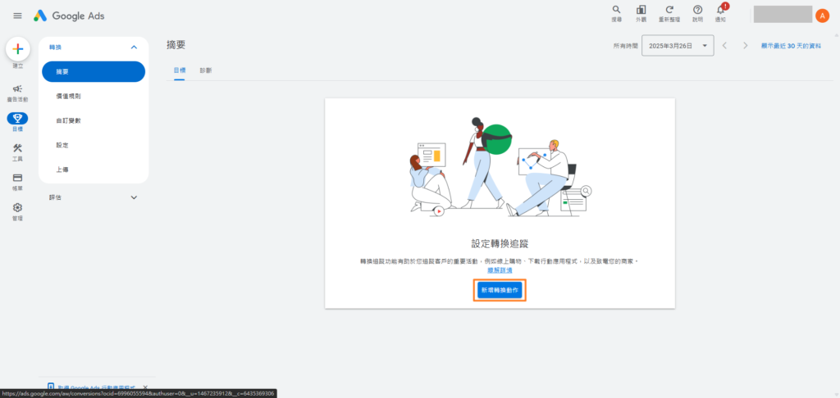Open the 說明 help icon
This screenshot has width=840, height=398.
[697, 11]
